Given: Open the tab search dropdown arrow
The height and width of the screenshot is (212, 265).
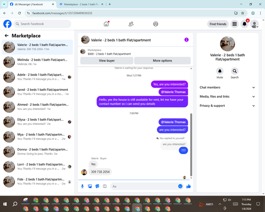Looking at the screenshot, I should click(x=4, y=4).
